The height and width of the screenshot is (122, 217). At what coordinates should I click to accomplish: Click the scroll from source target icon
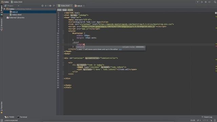click(42, 6)
